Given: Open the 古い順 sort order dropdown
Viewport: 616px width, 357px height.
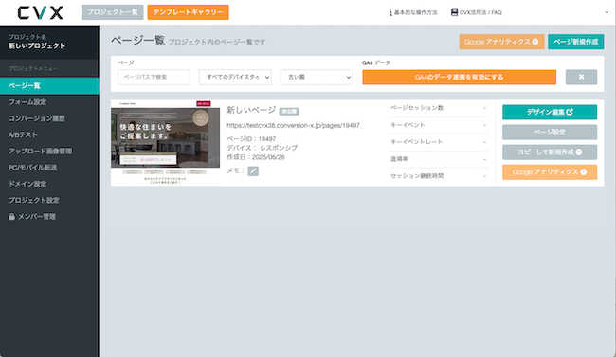Looking at the screenshot, I should 317,77.
